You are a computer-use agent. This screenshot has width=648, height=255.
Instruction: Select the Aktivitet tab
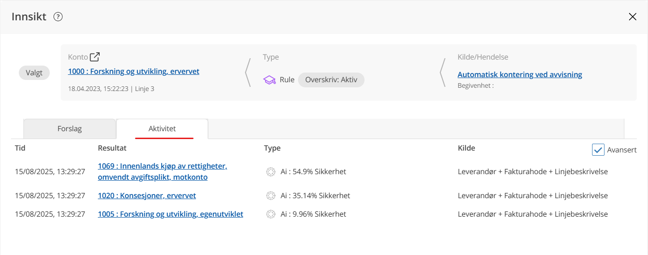162,129
